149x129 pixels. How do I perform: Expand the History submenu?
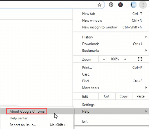tap(111, 37)
